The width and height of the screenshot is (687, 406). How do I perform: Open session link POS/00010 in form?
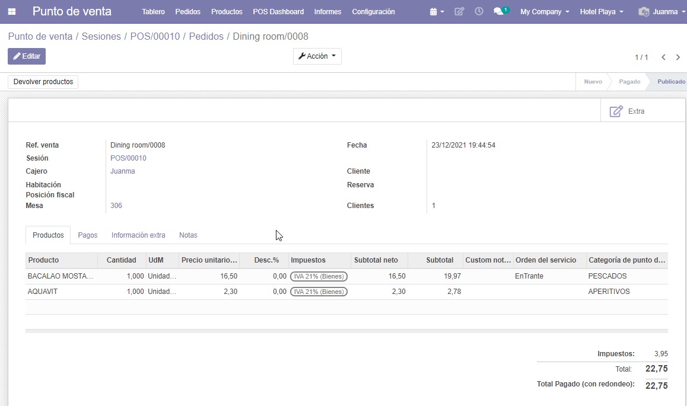tap(128, 158)
